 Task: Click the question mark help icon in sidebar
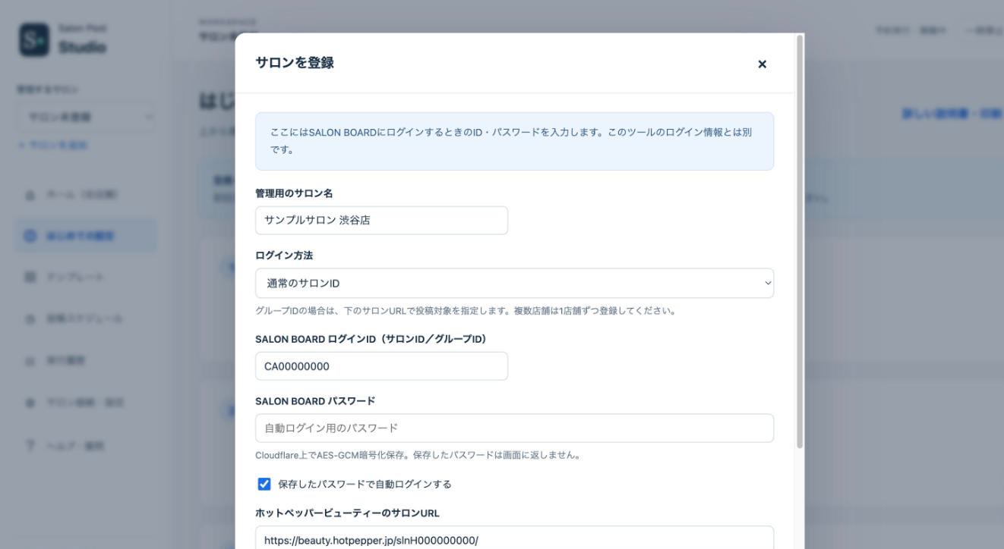30,445
